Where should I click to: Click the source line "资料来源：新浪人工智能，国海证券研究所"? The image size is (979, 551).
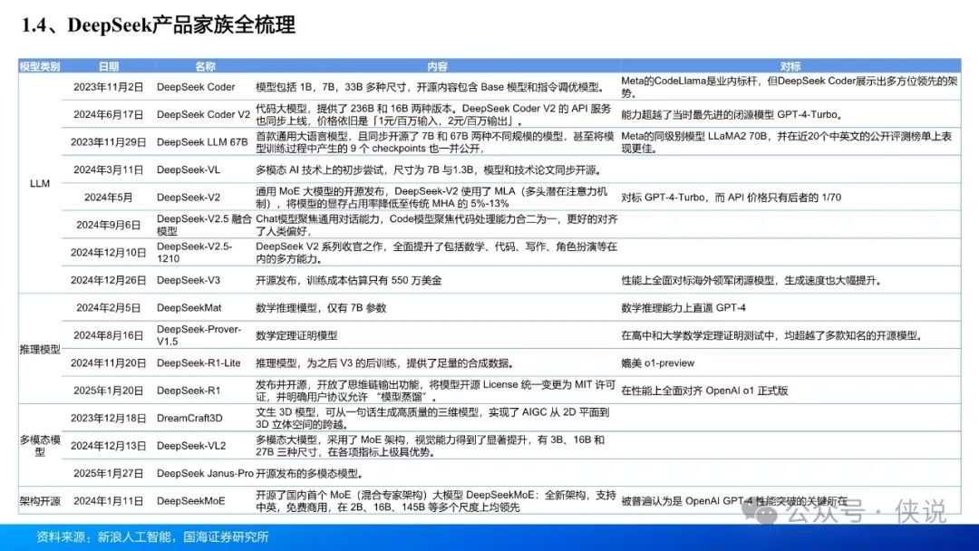(152, 536)
